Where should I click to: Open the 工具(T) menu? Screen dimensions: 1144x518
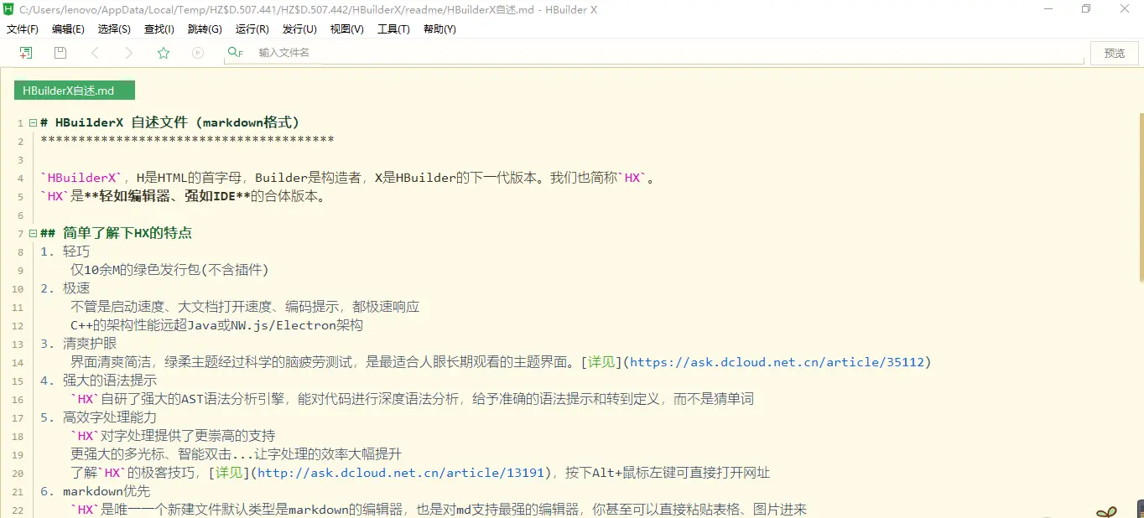pyautogui.click(x=393, y=28)
